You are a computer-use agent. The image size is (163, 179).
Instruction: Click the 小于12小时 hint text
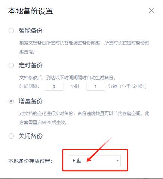(133, 86)
